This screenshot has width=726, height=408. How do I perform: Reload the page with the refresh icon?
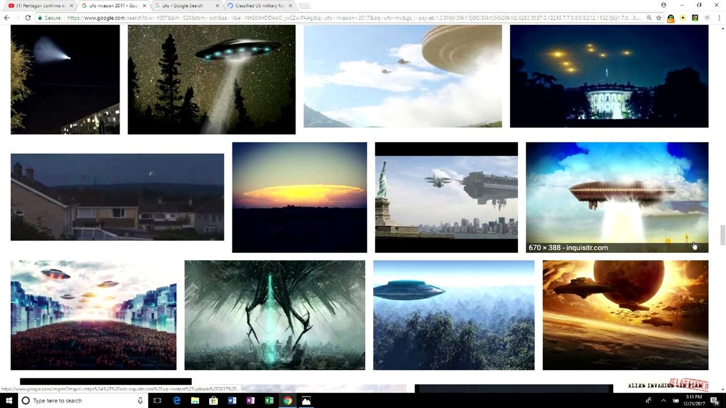point(28,18)
